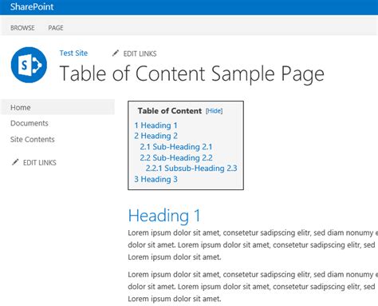This screenshot has height=306, width=378.
Task: Click the Table of Content Sample Page title
Action: 191,74
